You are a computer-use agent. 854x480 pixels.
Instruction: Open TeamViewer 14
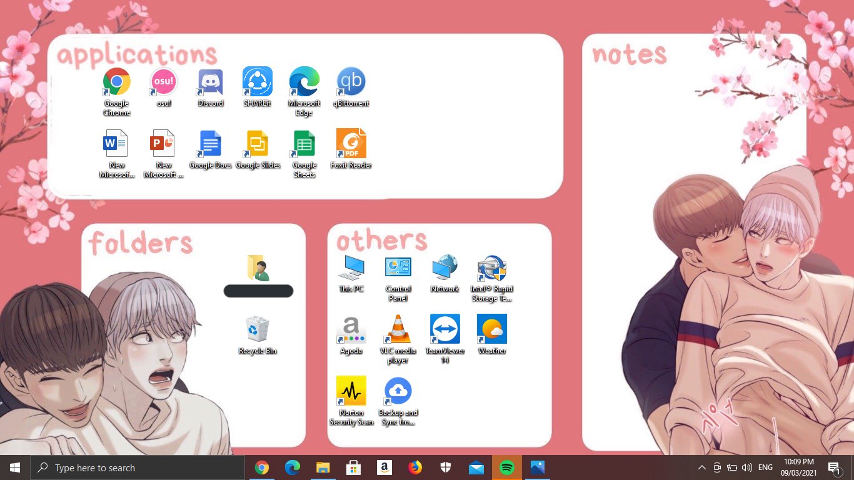point(445,329)
